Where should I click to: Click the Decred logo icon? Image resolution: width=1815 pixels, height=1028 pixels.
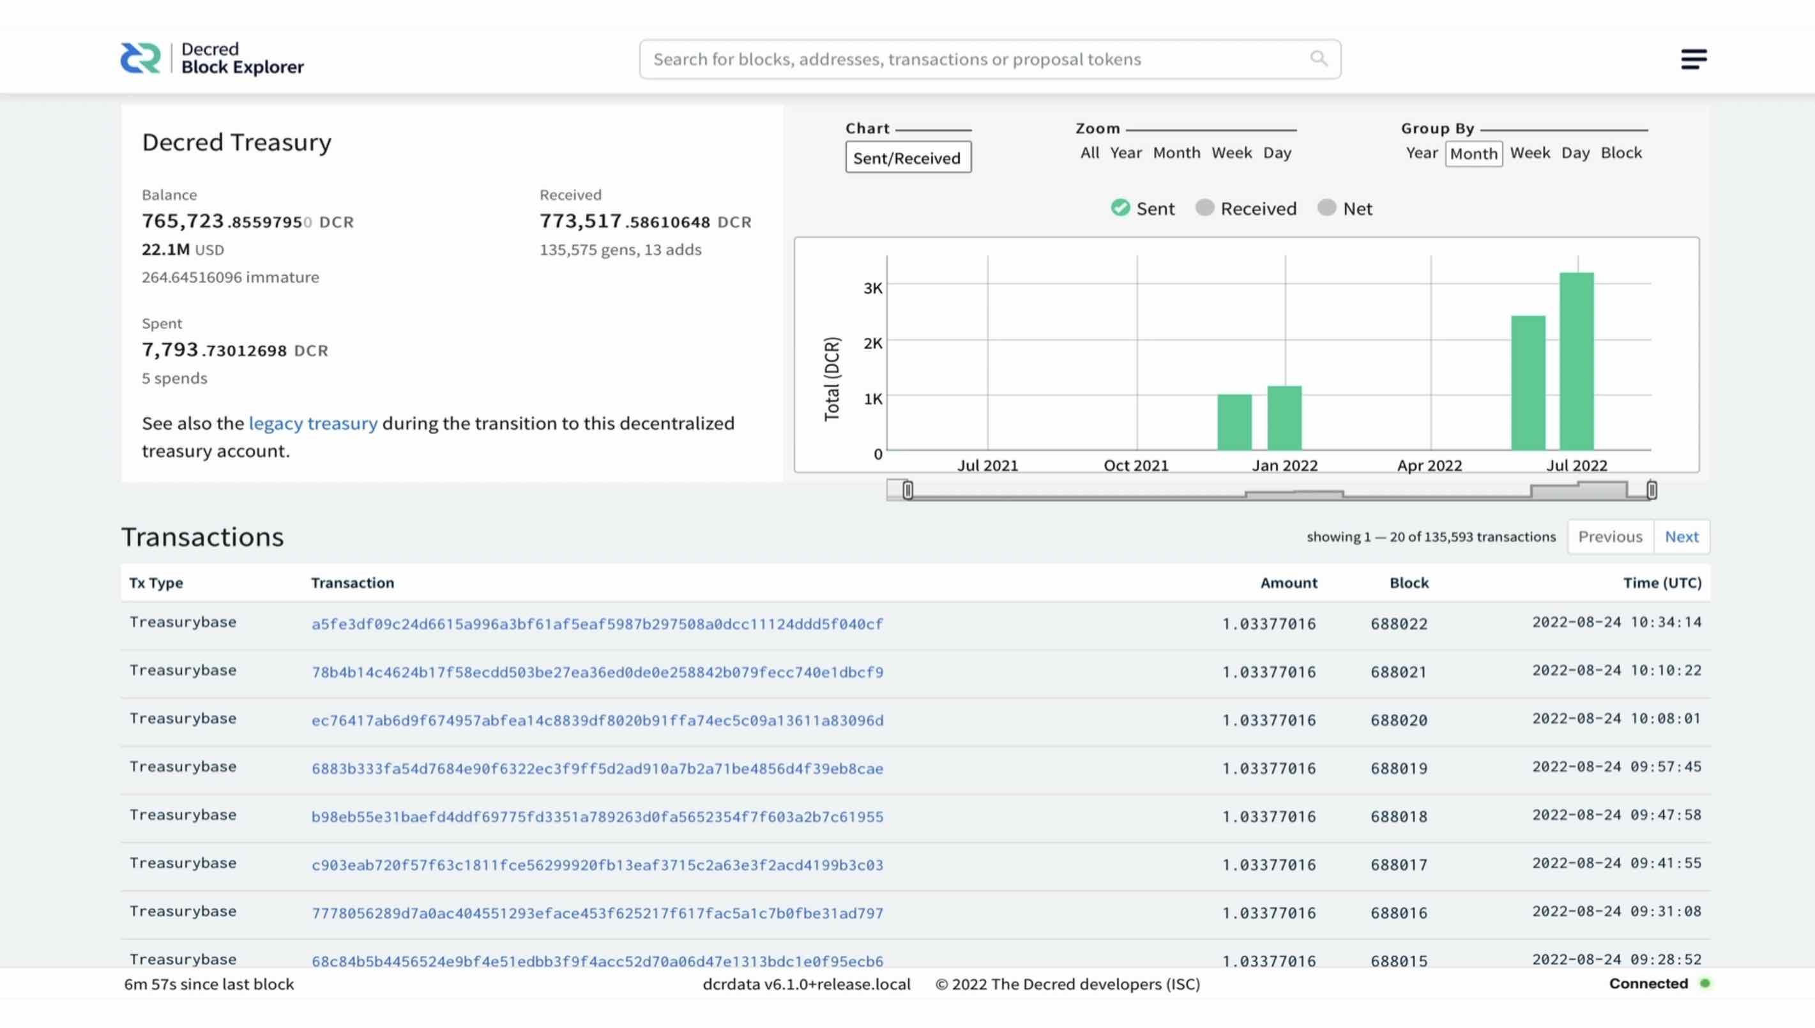[x=140, y=59]
